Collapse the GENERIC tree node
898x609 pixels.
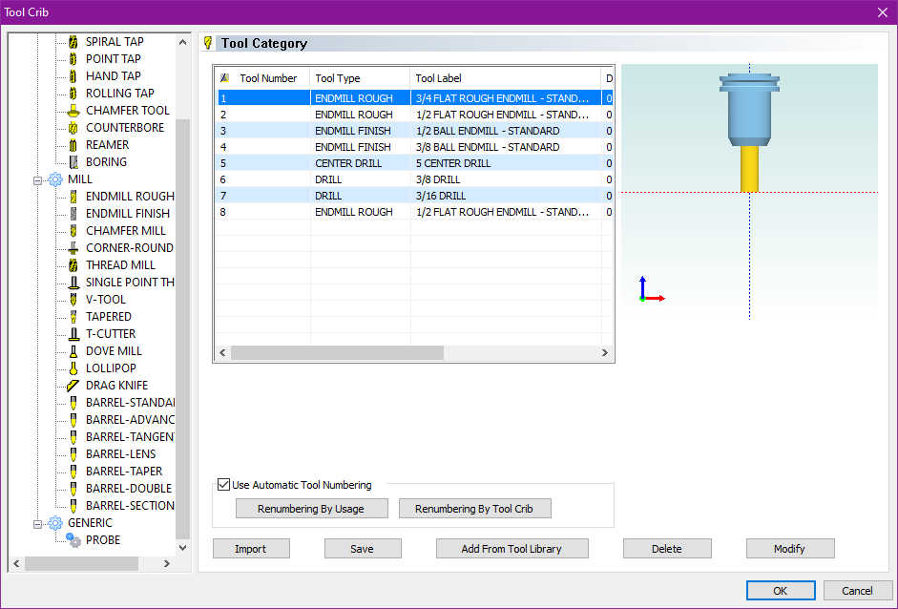click(x=38, y=523)
